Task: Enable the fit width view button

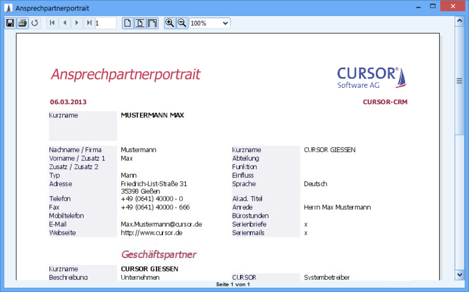Action: point(152,23)
